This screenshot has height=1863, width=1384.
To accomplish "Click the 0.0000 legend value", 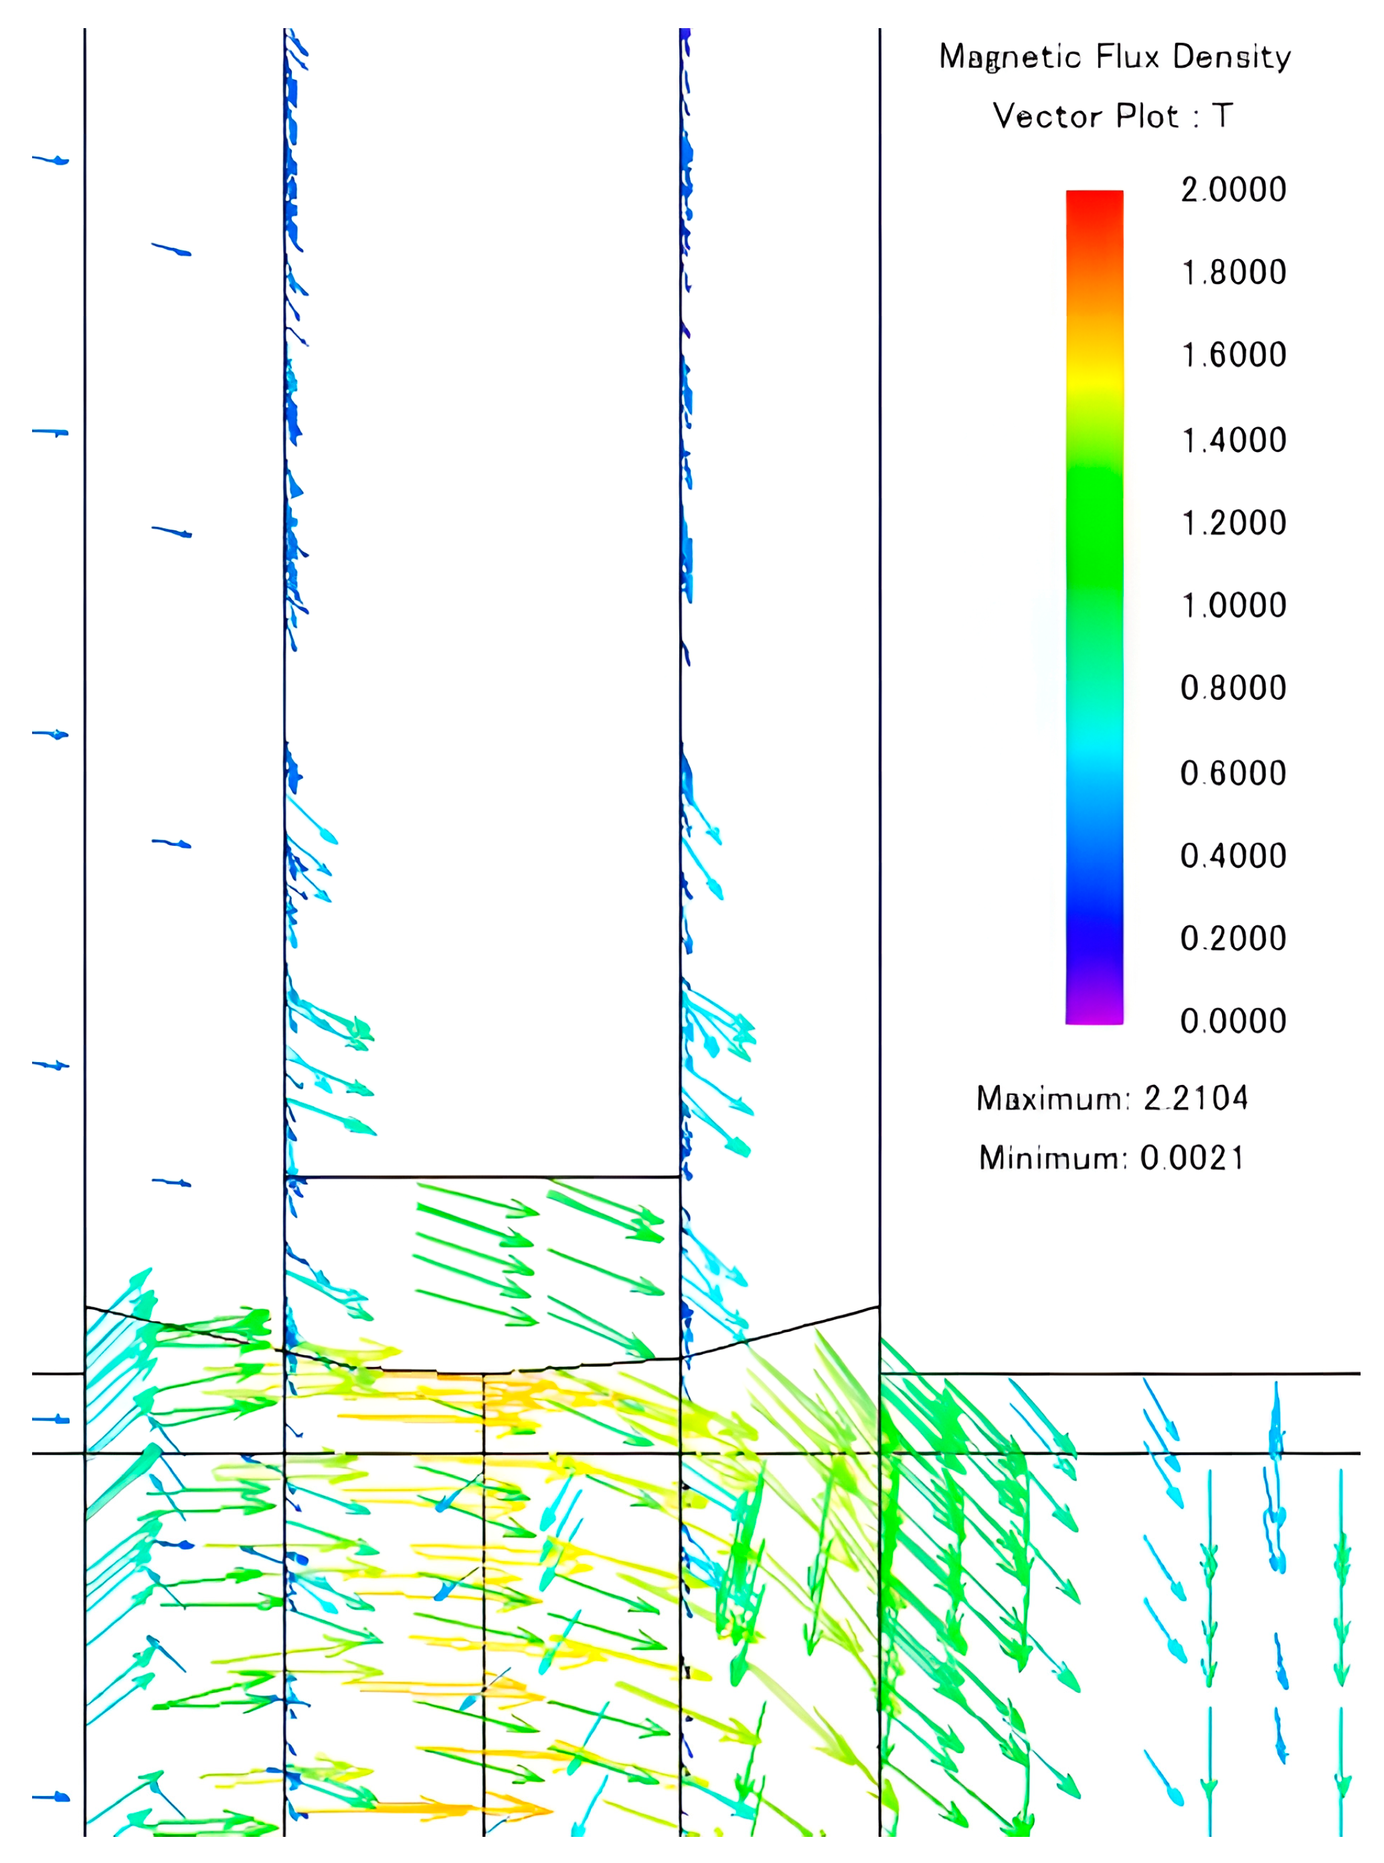I will (x=1233, y=1021).
